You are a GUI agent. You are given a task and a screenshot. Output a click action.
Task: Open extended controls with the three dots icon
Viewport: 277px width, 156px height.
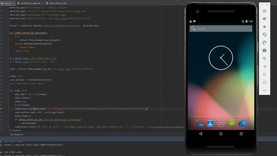pyautogui.click(x=264, y=91)
